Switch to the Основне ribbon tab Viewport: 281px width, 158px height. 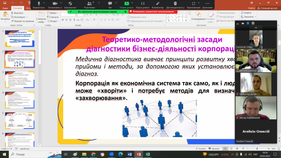tap(18, 8)
